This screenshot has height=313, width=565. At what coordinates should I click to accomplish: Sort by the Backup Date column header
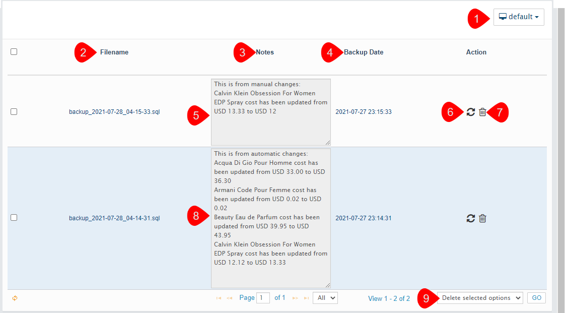pos(363,52)
